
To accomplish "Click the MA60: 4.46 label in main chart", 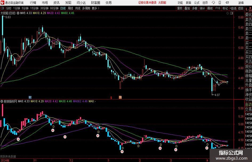I will tap(67, 13).
